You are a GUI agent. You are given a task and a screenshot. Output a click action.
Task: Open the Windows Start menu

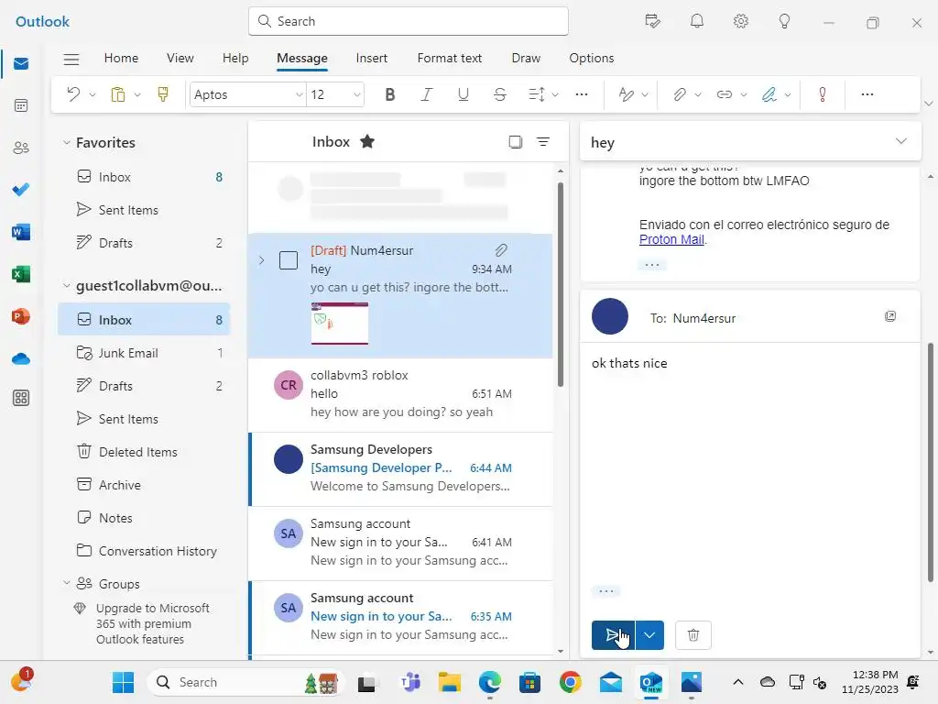(124, 682)
